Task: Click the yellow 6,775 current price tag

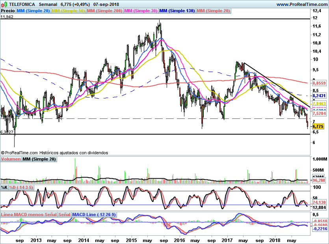Action: (x=318, y=126)
